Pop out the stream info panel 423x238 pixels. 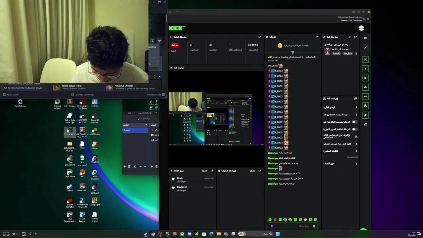click(356, 37)
